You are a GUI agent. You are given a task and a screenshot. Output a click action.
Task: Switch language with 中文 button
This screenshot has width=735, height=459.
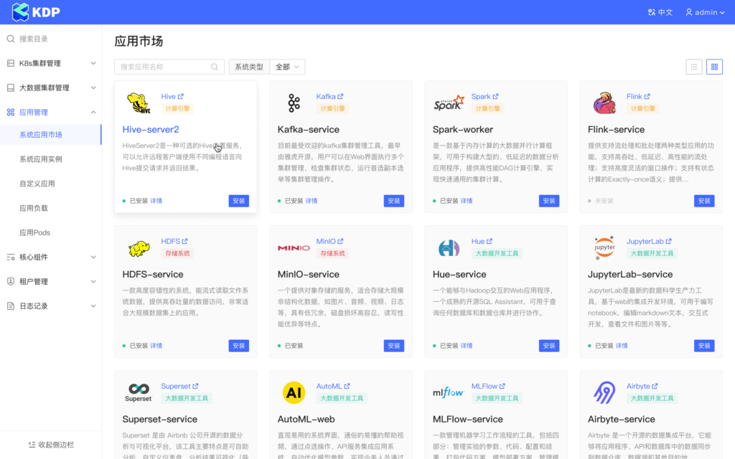pyautogui.click(x=660, y=13)
